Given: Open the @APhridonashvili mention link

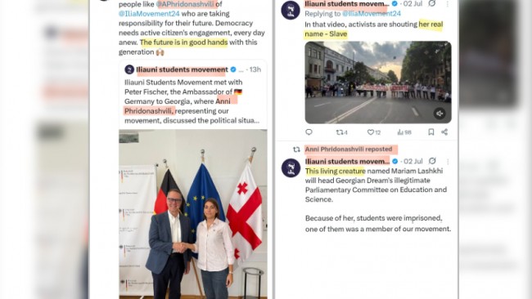Looking at the screenshot, I should [185, 4].
